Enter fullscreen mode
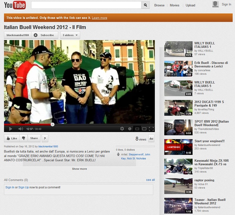Image resolution: width=235 pixels, height=215 pixels. tap(151, 129)
